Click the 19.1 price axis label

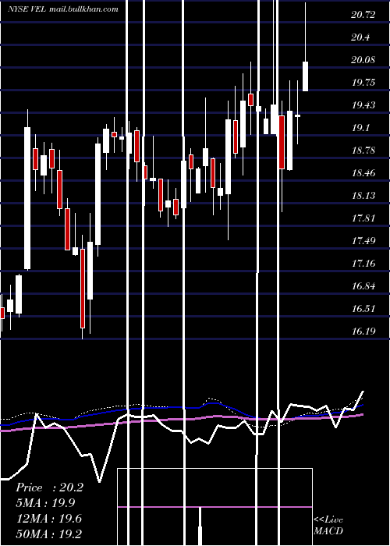pyautogui.click(x=360, y=128)
